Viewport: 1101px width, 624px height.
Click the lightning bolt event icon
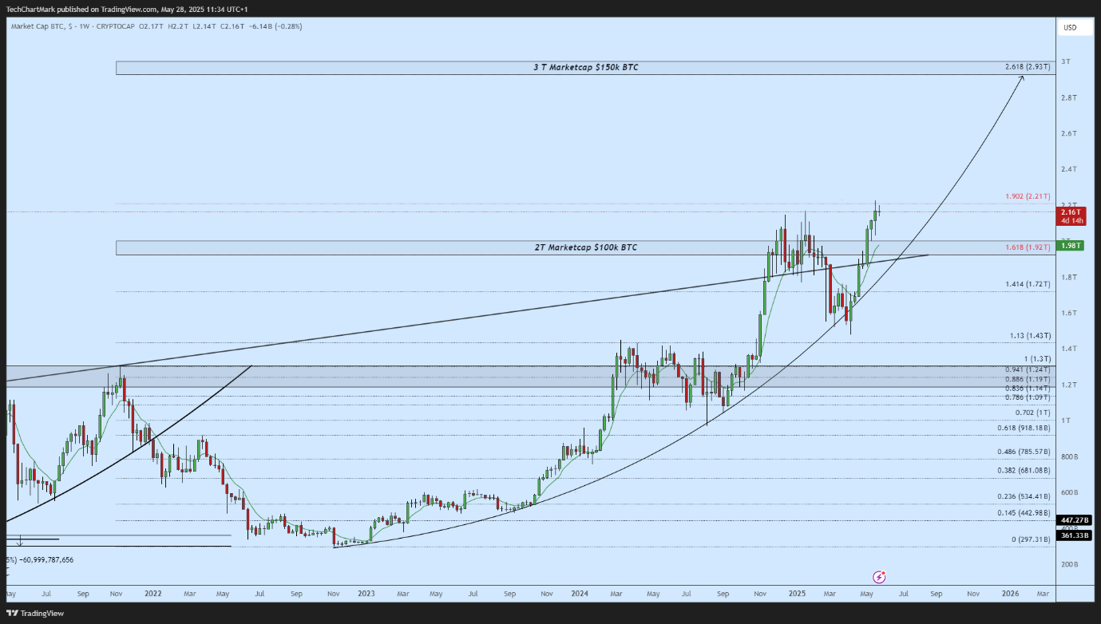[x=879, y=576]
